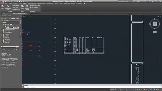162x91 pixels.
Task: Click the green Refresh icon in Project Manager
Action: pyautogui.click(x=7, y=18)
